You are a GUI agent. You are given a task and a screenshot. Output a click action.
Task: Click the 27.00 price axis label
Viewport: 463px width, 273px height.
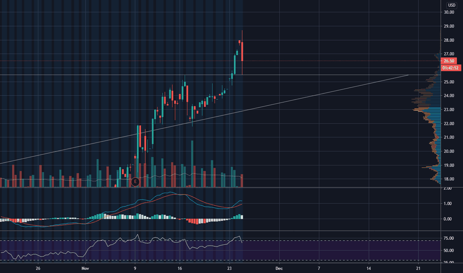[x=449, y=54]
